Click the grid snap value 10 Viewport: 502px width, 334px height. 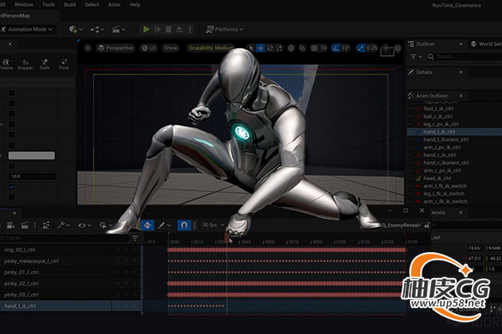[x=323, y=48]
